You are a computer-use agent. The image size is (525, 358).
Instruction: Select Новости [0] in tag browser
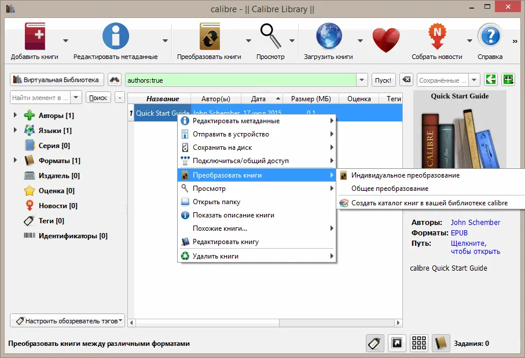(51, 206)
